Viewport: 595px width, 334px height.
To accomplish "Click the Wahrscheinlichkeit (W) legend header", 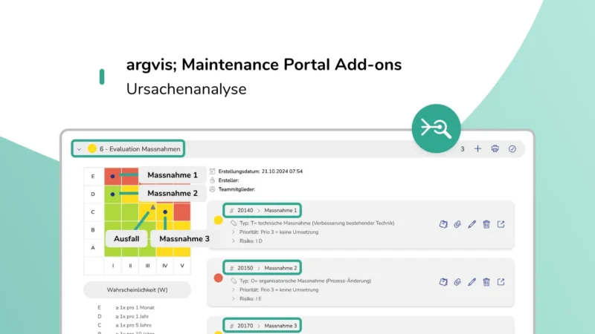I will click(137, 289).
